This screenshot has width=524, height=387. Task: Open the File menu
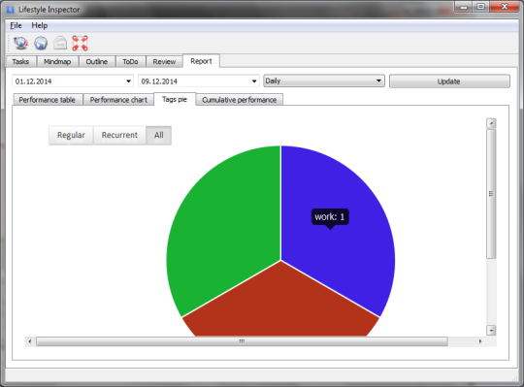[x=16, y=25]
